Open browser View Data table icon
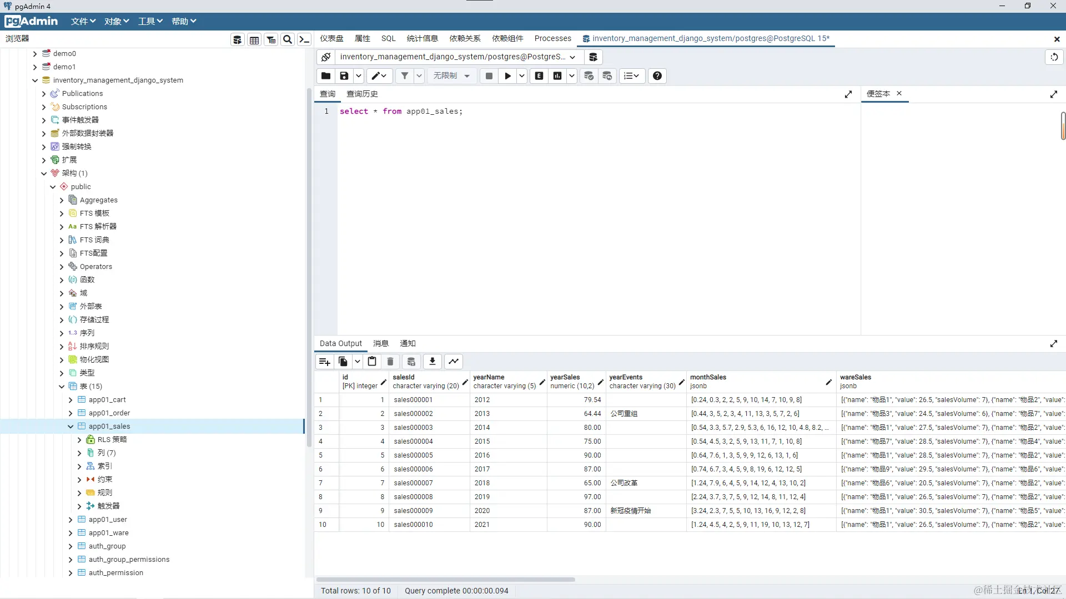The height and width of the screenshot is (599, 1066). click(254, 39)
